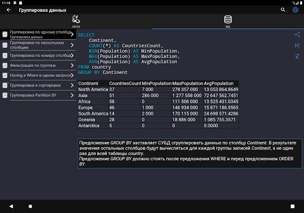Tap the '72 647 562.7451' average cell
Viewport: 304px width, 213px height.
tap(221, 95)
